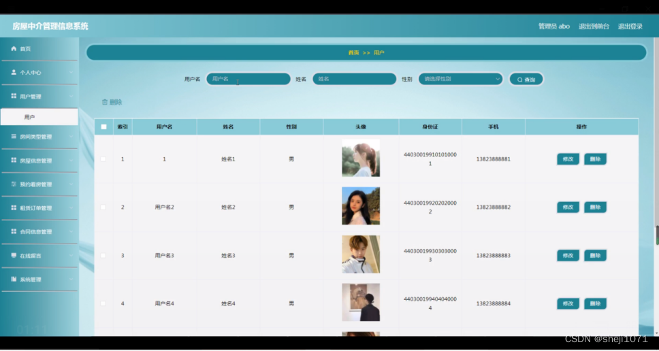Click 修改 for the 用户名4 row
The width and height of the screenshot is (659, 351).
point(568,303)
